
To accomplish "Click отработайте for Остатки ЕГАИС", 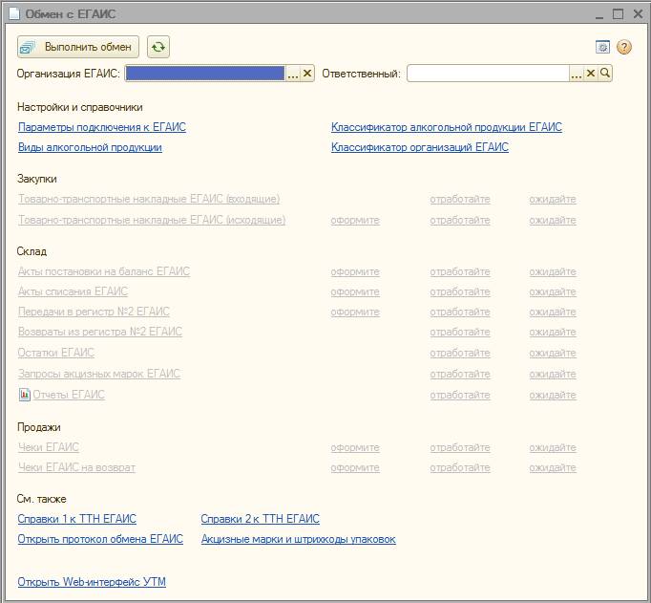I will coord(460,354).
